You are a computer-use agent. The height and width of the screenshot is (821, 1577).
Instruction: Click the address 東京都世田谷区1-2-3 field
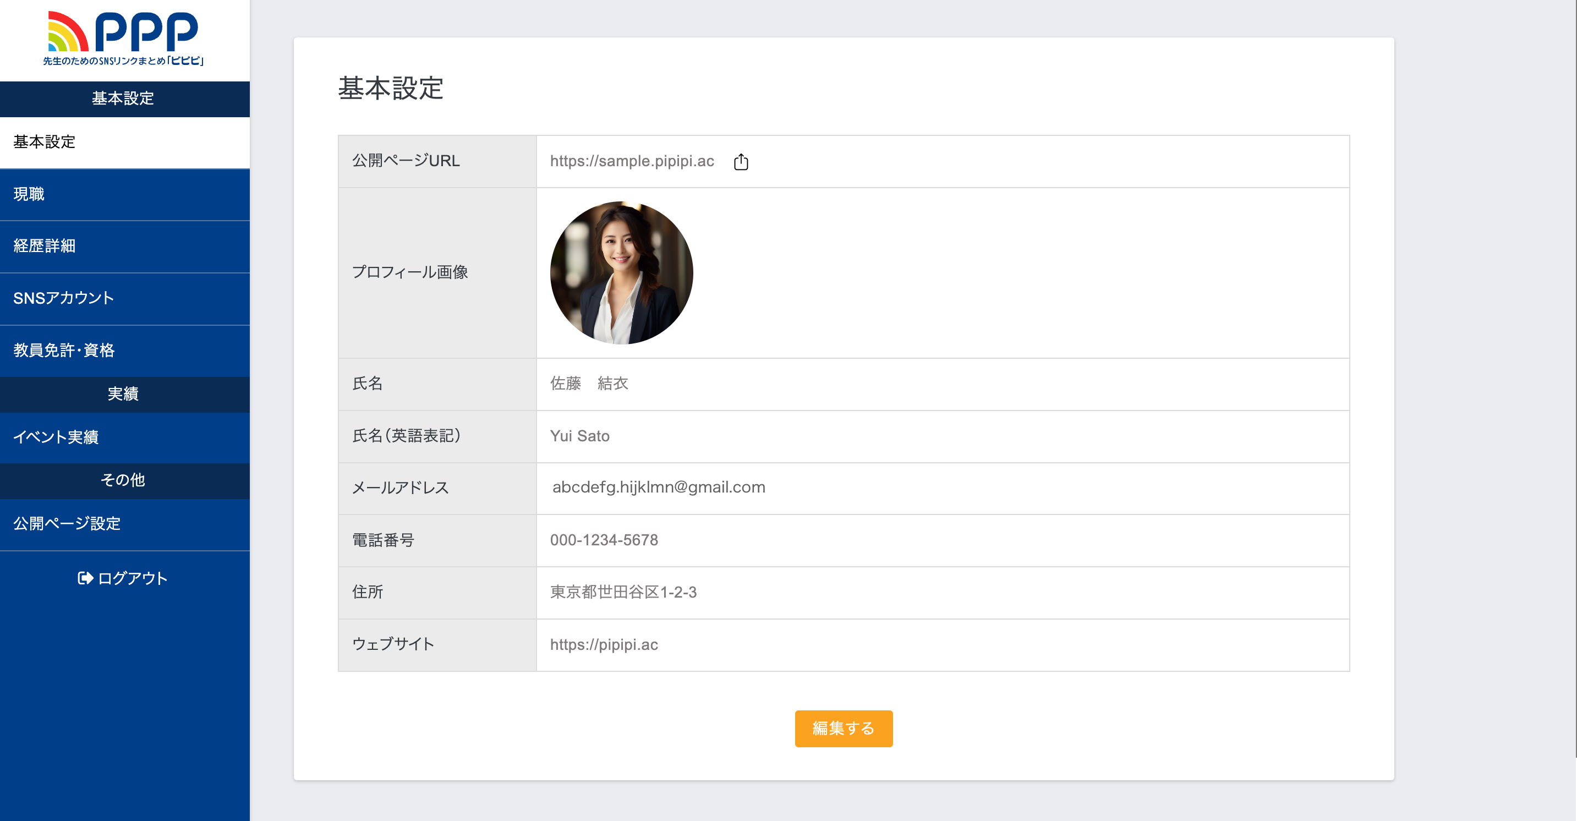623,592
